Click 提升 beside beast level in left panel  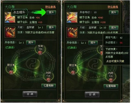point(51,12)
